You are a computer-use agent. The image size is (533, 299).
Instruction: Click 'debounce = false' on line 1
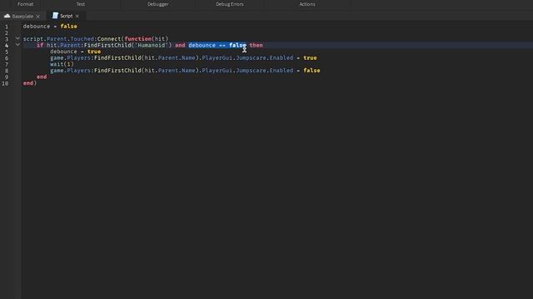pos(50,26)
